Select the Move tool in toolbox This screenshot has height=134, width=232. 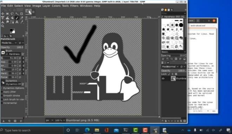click(2, 14)
